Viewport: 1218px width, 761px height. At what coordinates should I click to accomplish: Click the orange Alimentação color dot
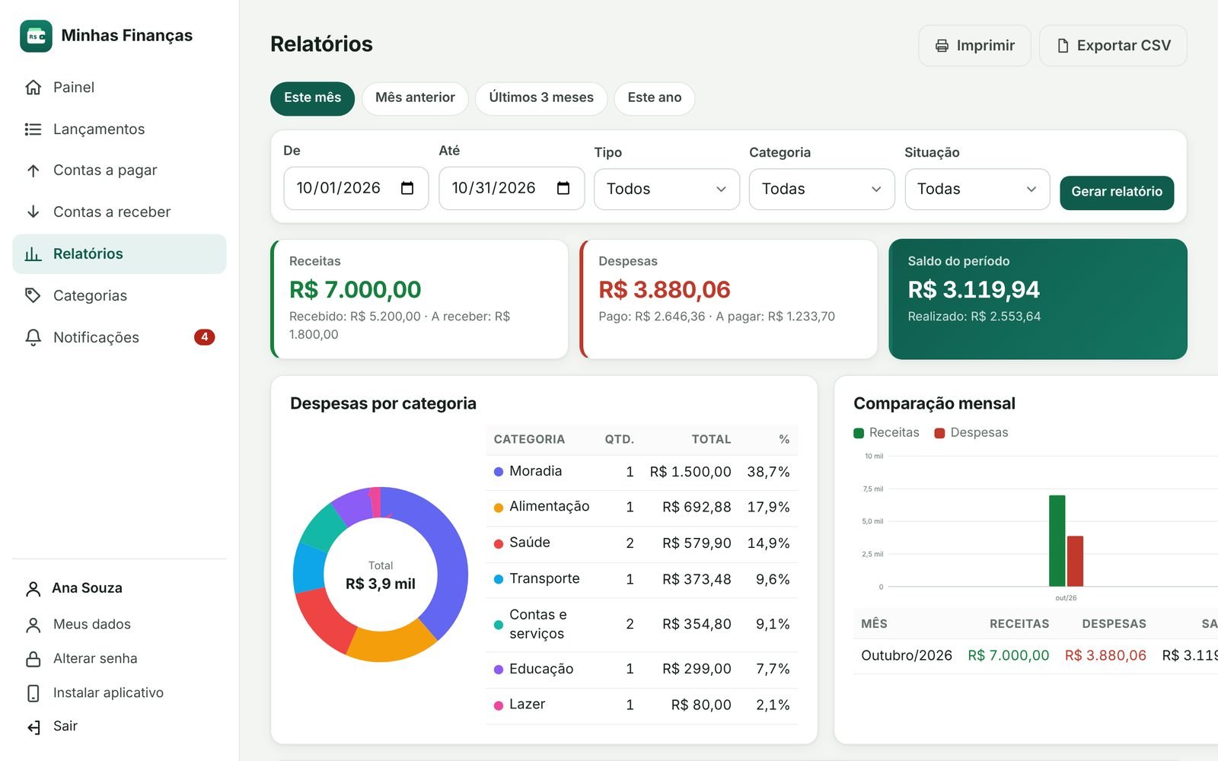coord(499,508)
